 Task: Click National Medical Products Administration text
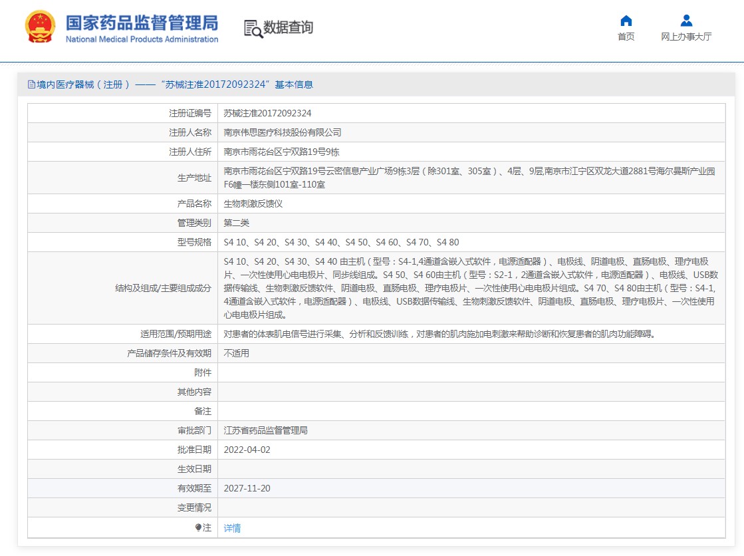click(x=142, y=39)
